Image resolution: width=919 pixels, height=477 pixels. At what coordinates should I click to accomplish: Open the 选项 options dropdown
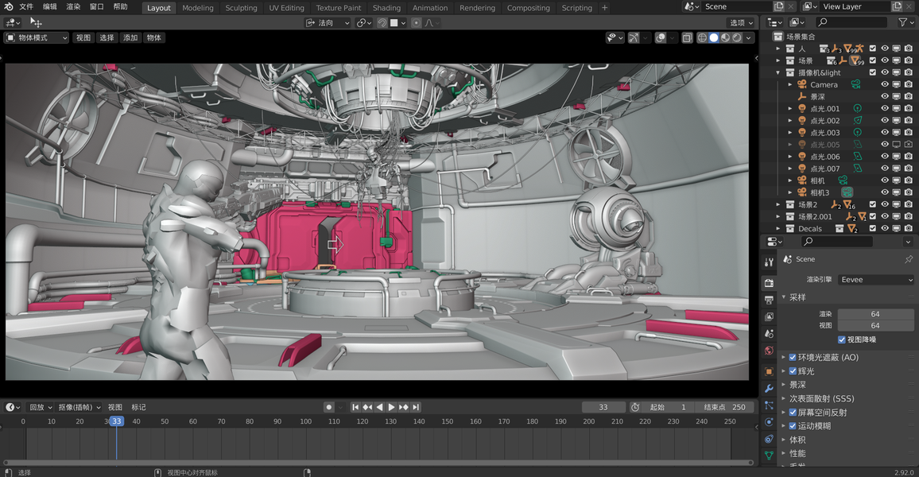741,23
